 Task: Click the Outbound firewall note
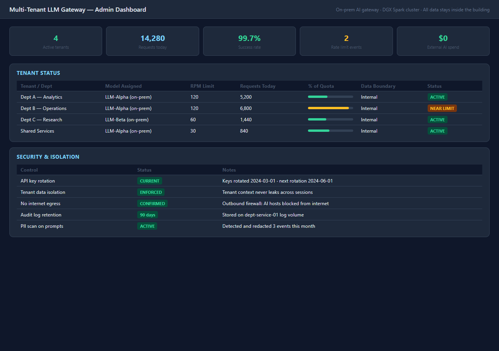coord(276,204)
